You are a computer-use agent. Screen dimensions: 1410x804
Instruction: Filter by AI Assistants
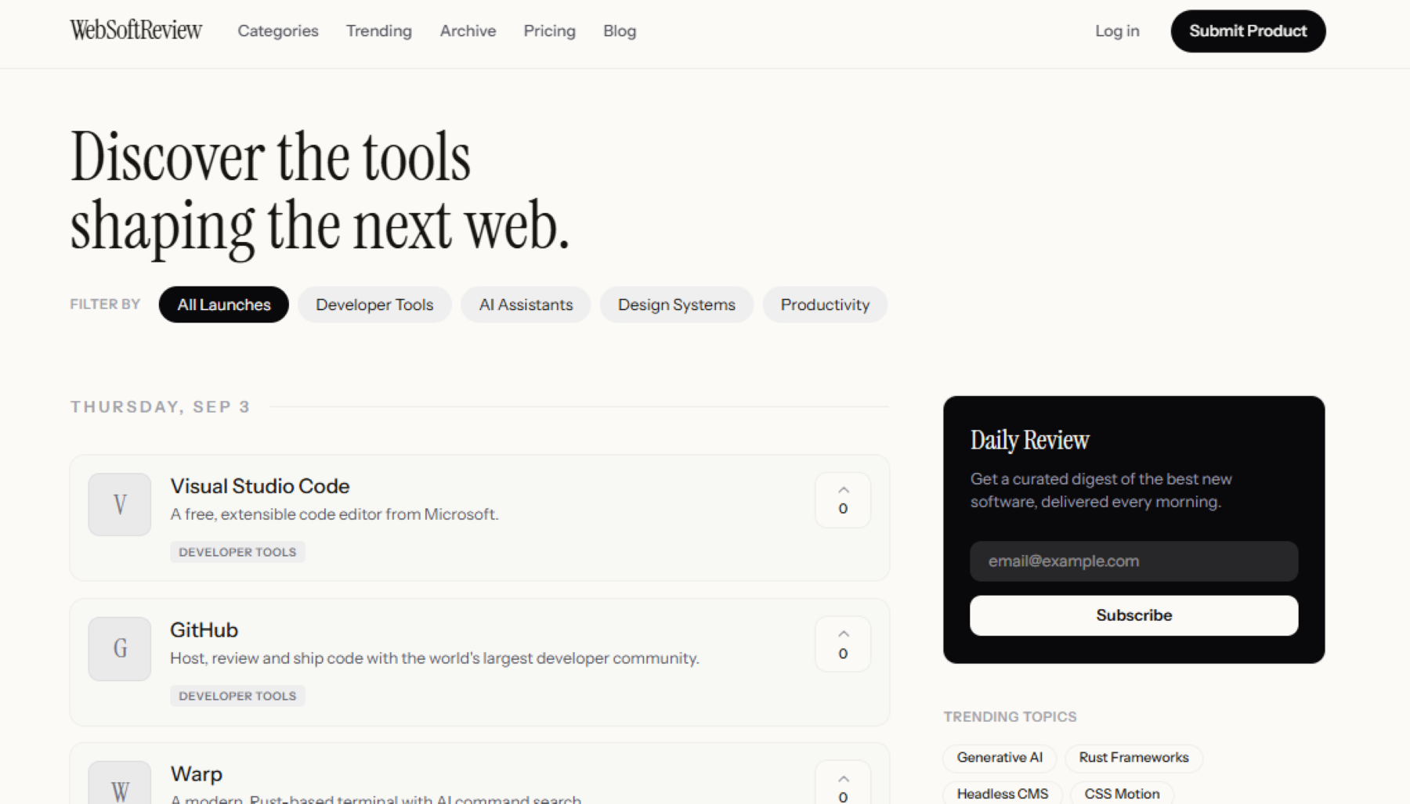[526, 305]
